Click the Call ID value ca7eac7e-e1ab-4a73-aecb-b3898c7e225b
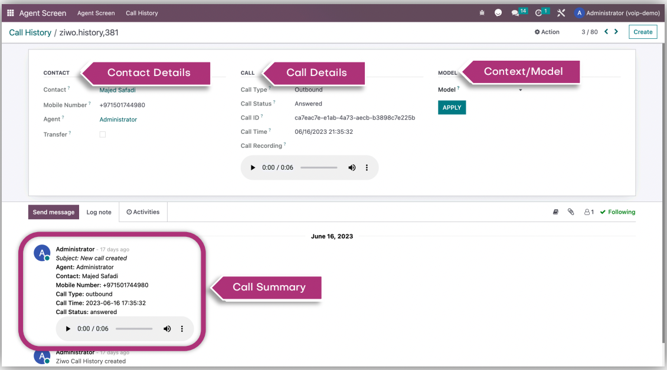Screen dimensions: 667x370 pos(355,118)
